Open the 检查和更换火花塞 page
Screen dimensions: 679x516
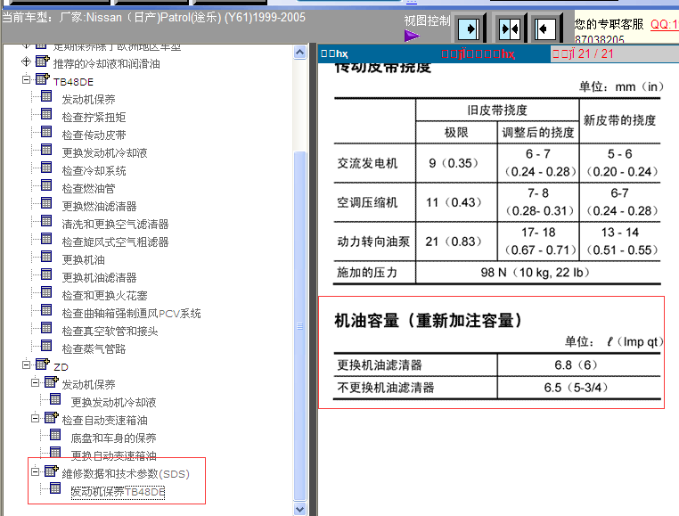coord(105,296)
